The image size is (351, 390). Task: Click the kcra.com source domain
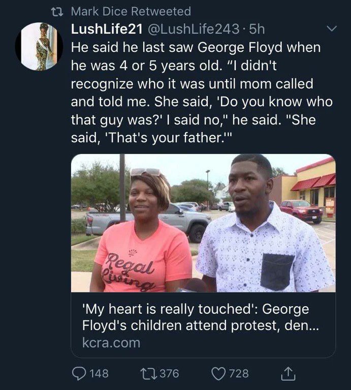(x=111, y=343)
